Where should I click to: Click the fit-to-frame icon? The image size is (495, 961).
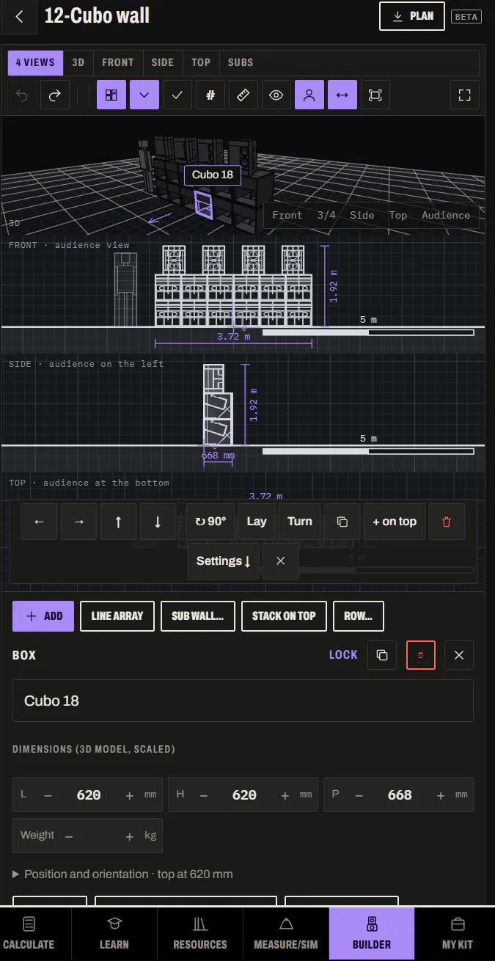point(375,95)
